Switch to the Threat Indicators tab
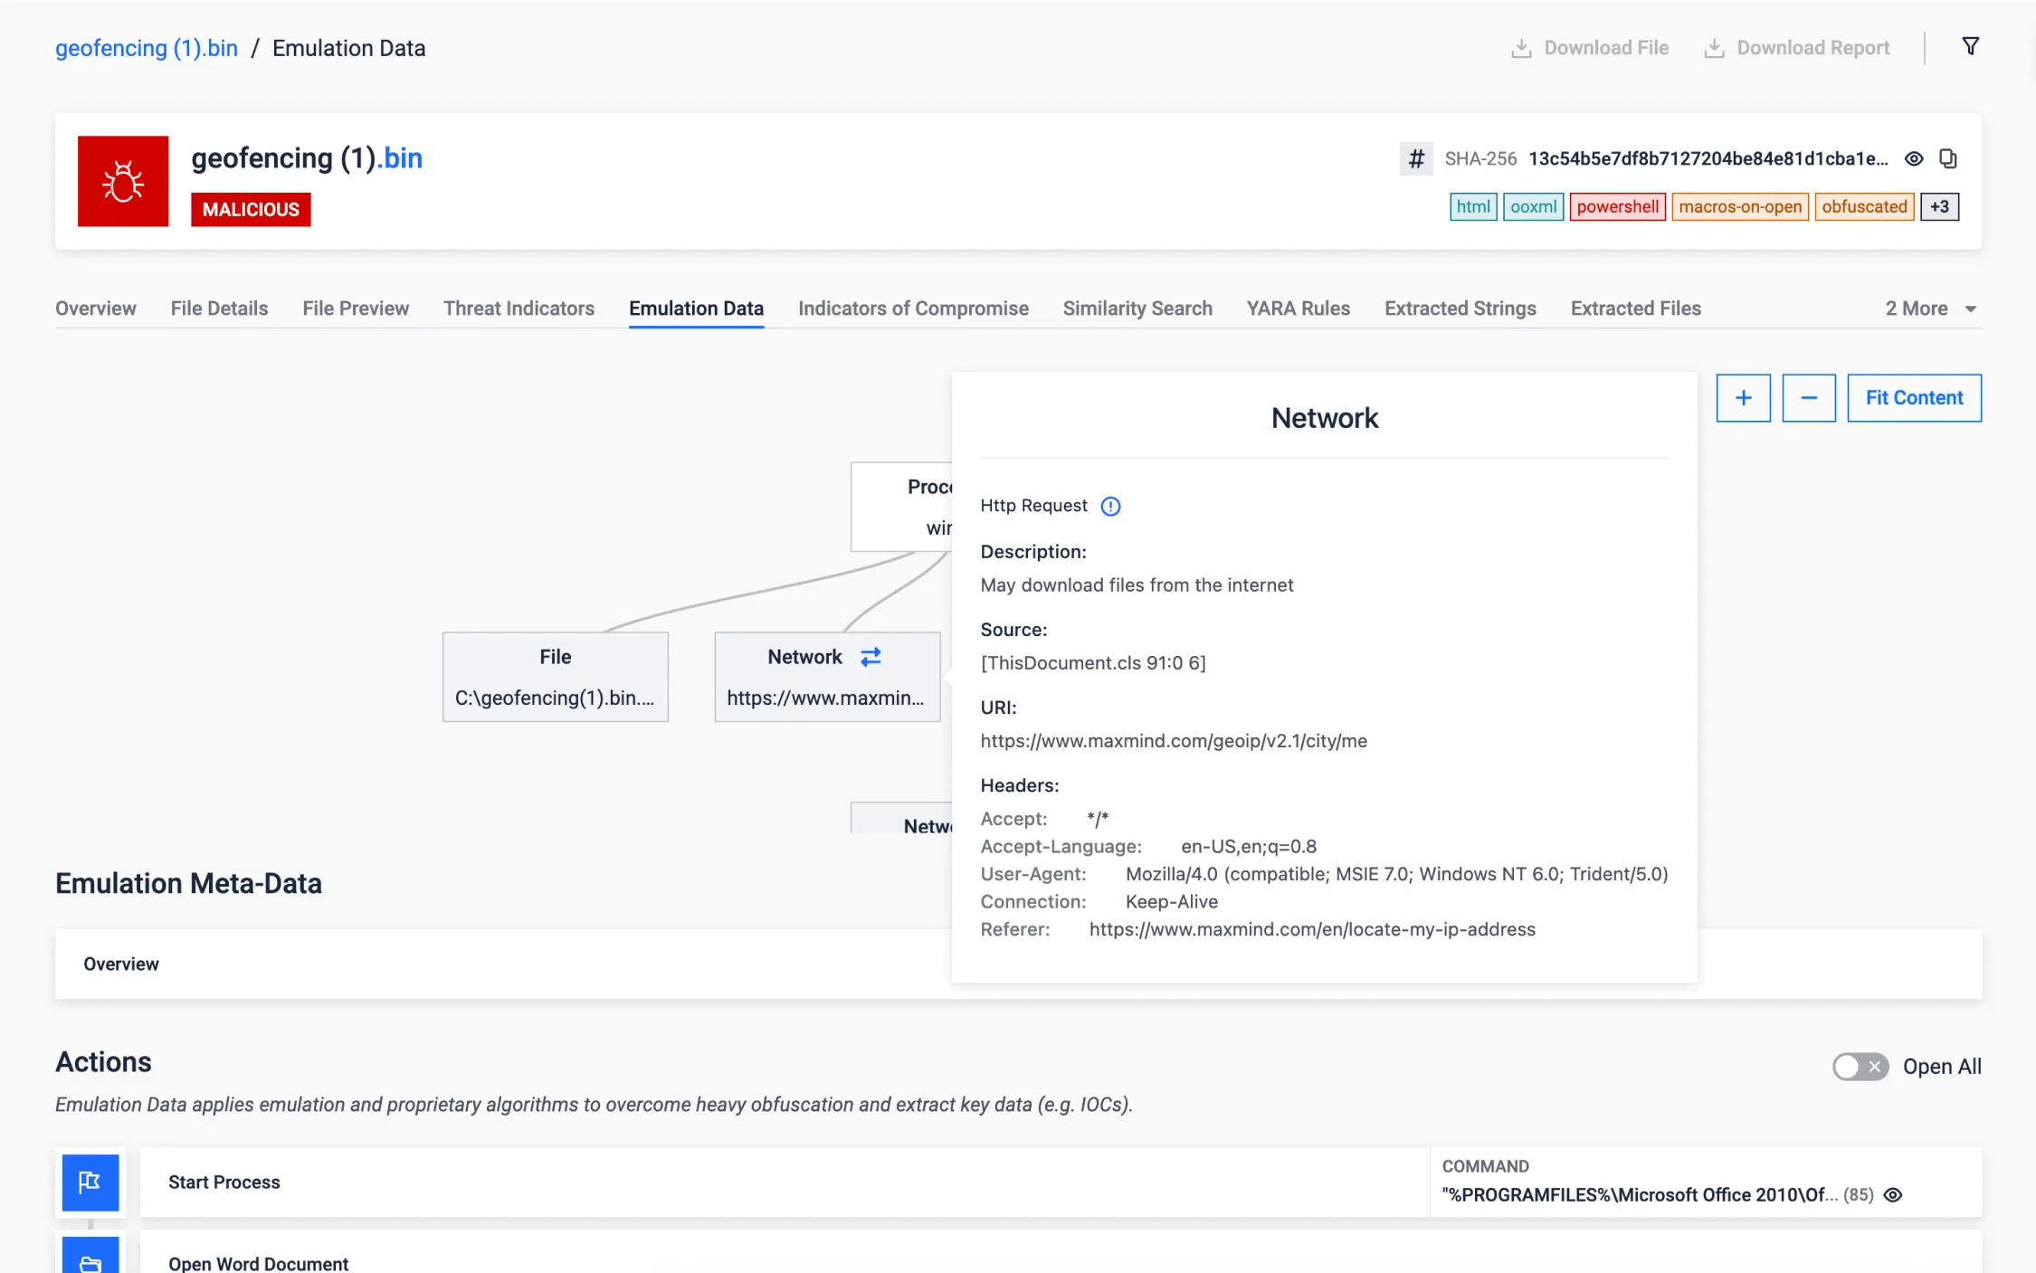Image resolution: width=2036 pixels, height=1273 pixels. click(x=519, y=309)
